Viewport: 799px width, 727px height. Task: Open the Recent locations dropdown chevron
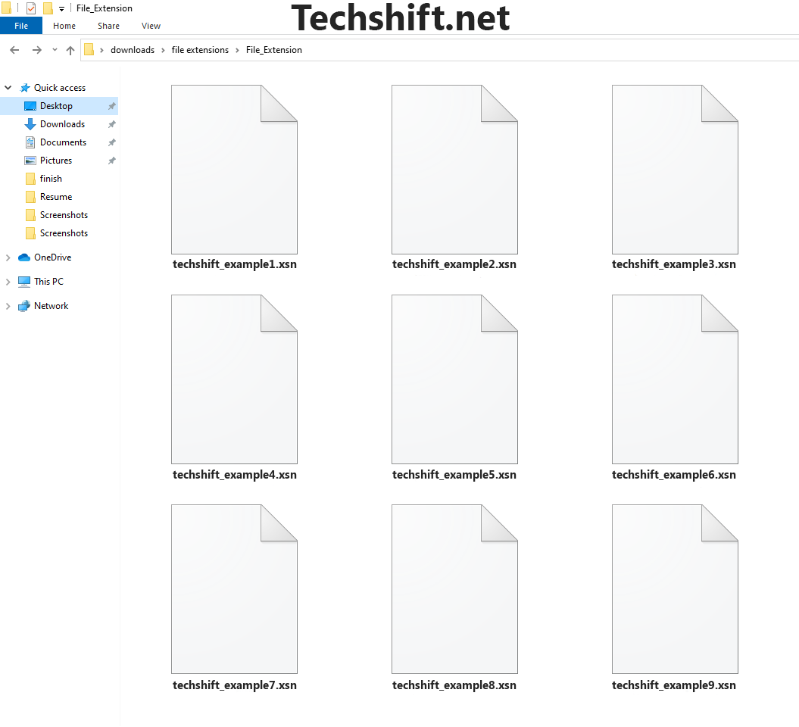click(x=55, y=50)
